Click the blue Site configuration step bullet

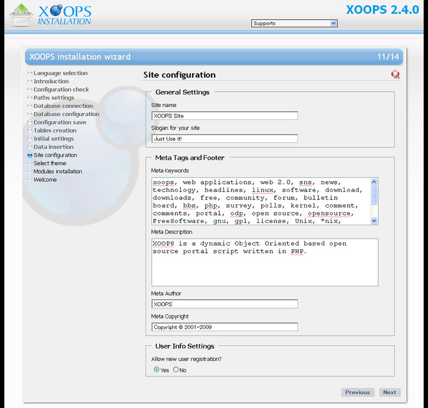pyautogui.click(x=30, y=155)
